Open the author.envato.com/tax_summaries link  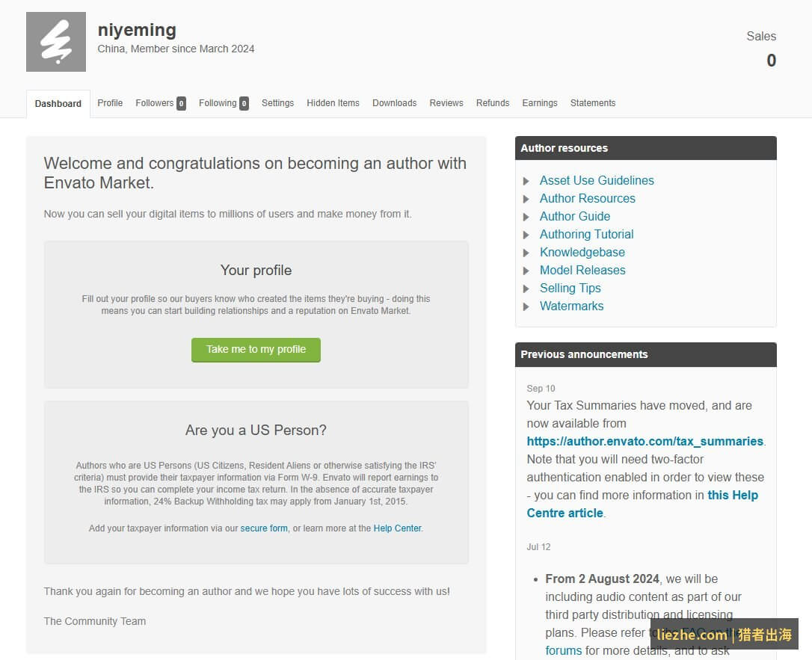click(x=645, y=442)
